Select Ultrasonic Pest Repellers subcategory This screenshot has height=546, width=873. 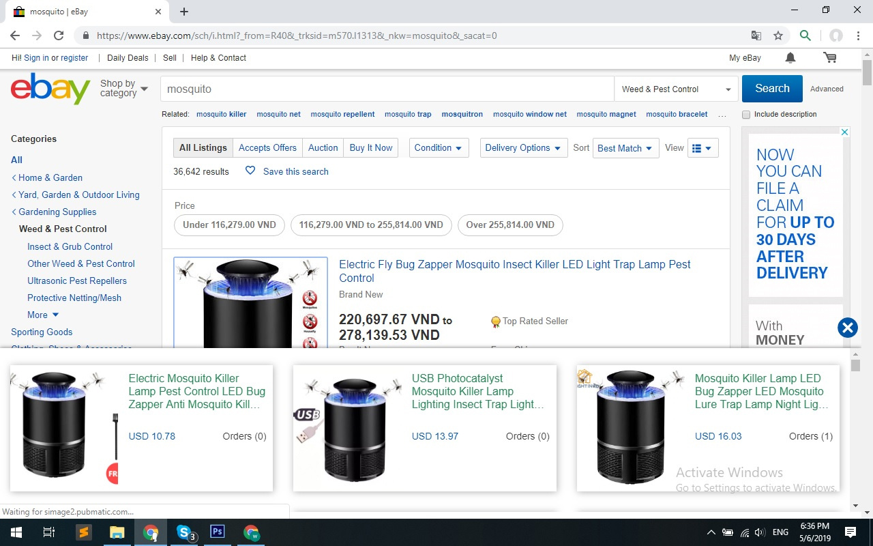click(x=77, y=281)
